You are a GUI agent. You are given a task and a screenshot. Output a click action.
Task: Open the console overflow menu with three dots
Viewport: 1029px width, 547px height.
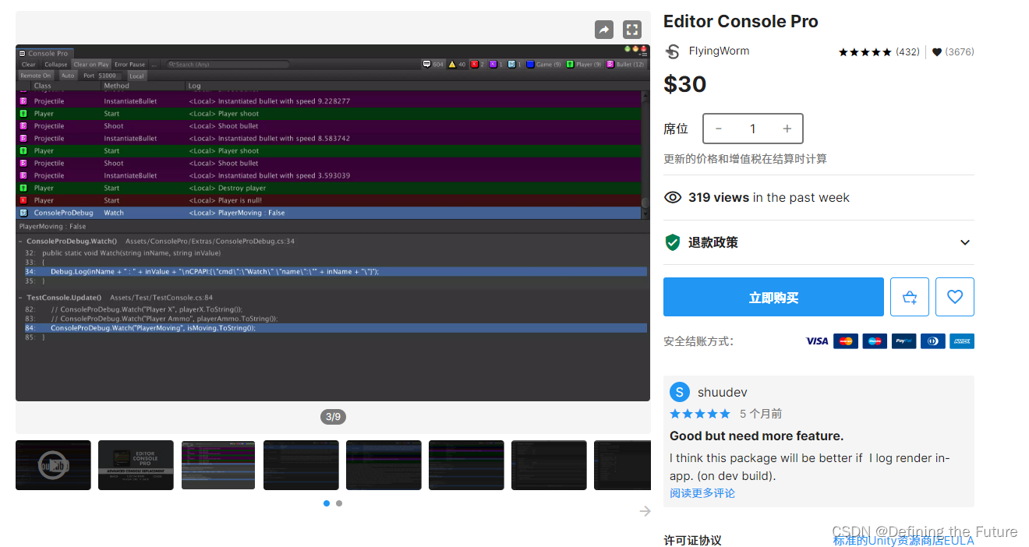(x=154, y=64)
